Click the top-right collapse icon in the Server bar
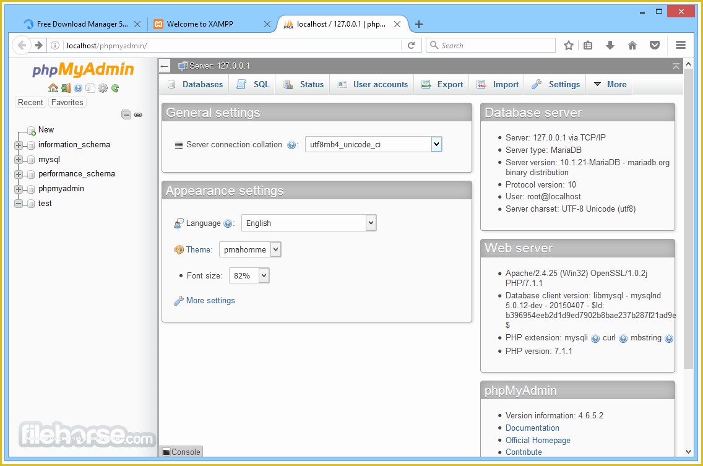The width and height of the screenshot is (703, 466). coord(676,66)
